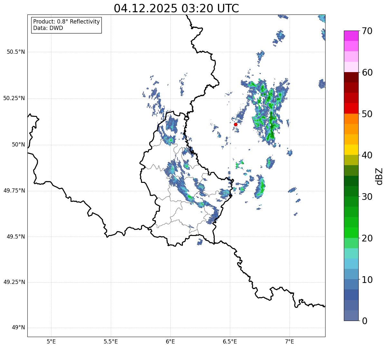The height and width of the screenshot is (348, 387).
Task: Click the yellow colorbar segment above 40
Action: [351, 150]
